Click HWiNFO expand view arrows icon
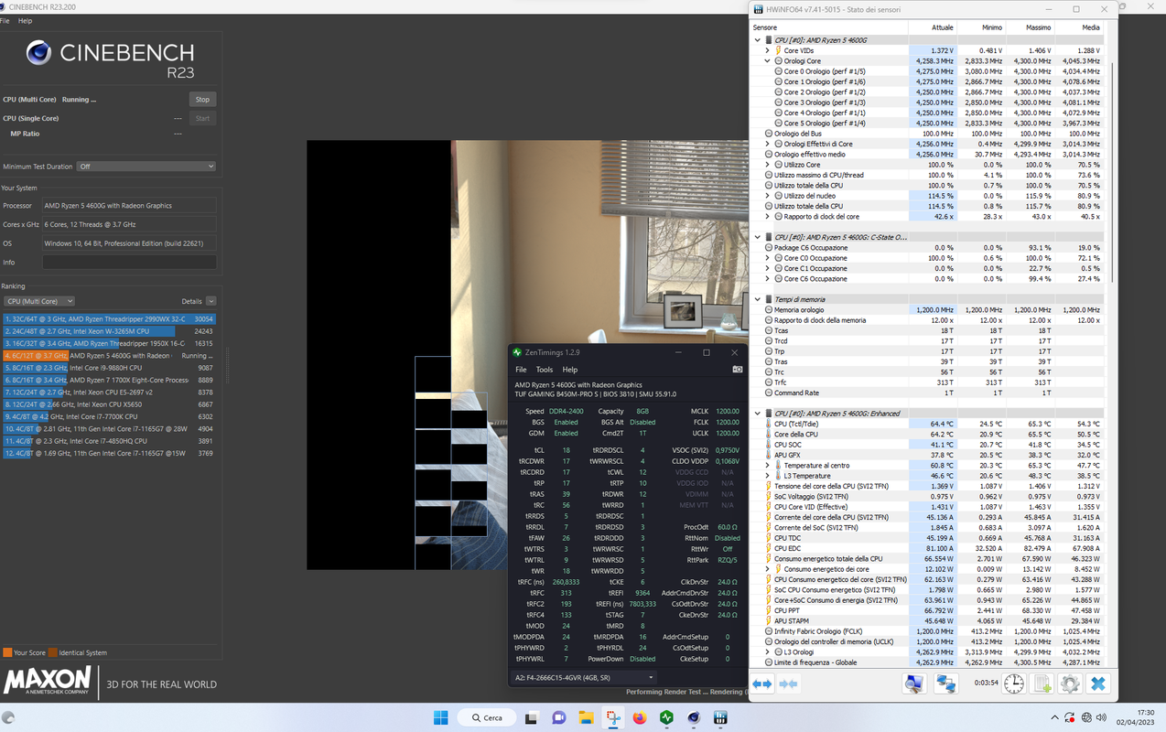The image size is (1166, 732). [x=762, y=684]
